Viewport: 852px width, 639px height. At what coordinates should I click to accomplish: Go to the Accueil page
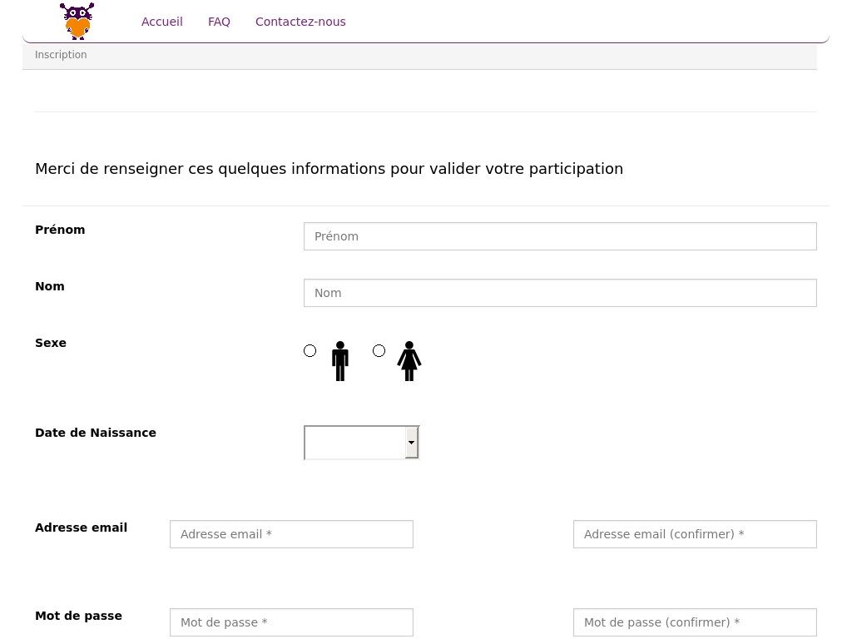click(161, 22)
